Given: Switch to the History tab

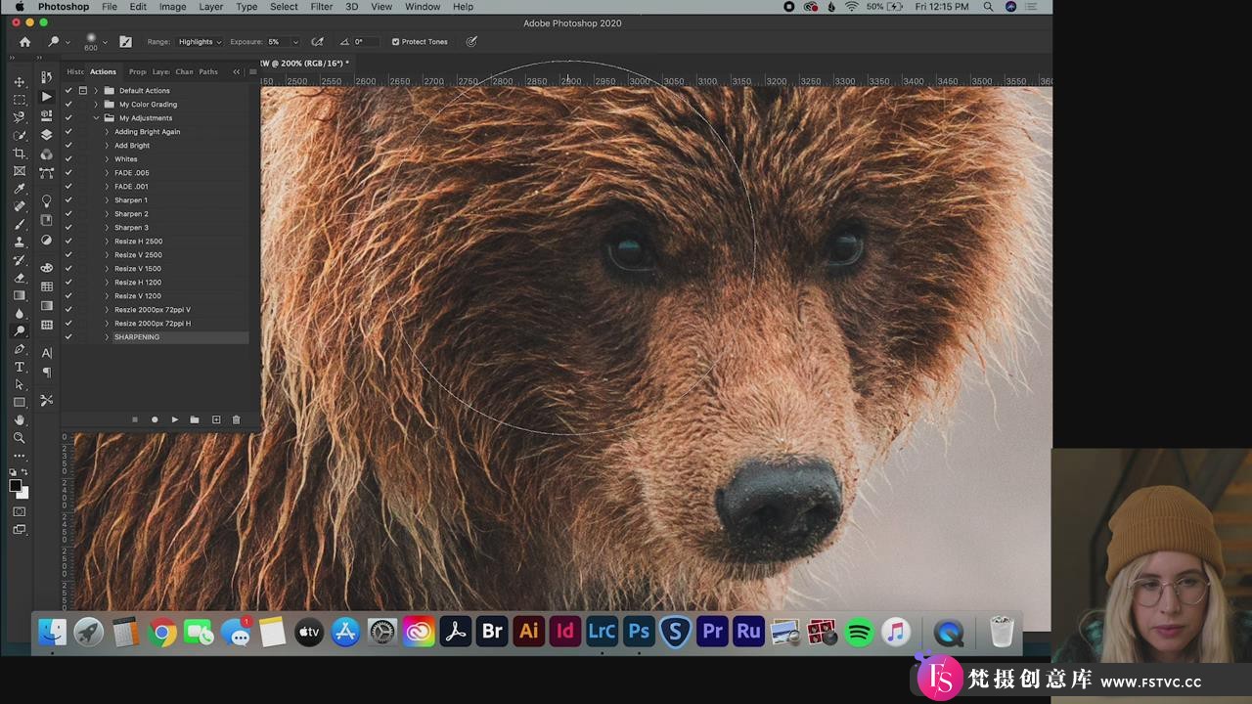Looking at the screenshot, I should tap(75, 71).
